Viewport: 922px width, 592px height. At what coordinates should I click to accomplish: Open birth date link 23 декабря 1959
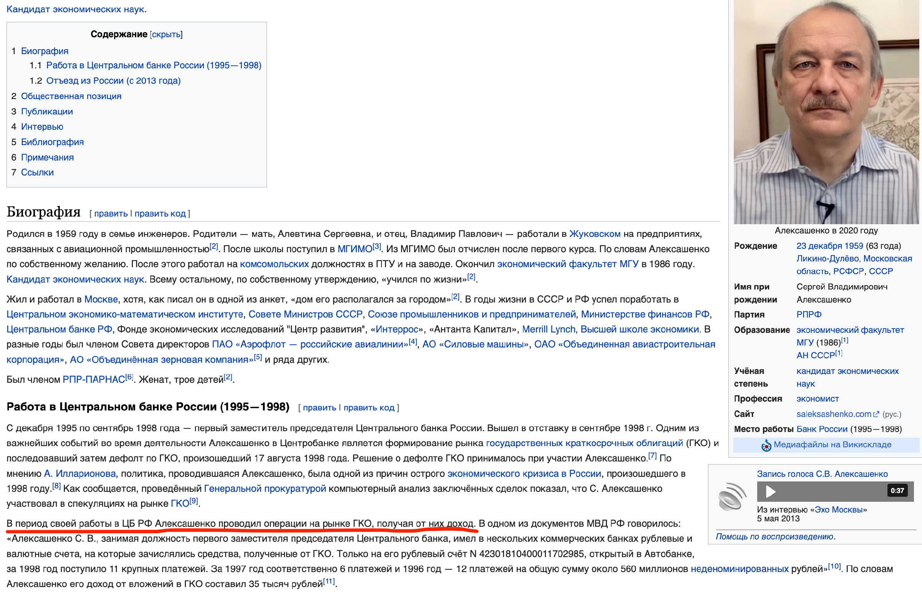[x=830, y=246]
